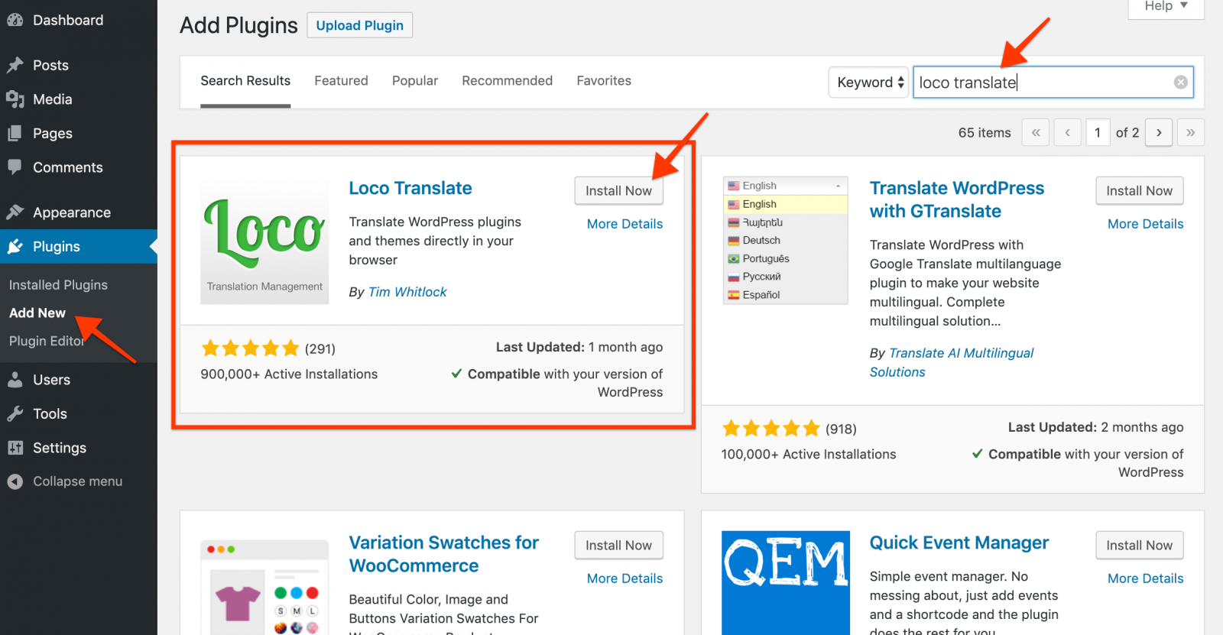This screenshot has height=635, width=1223.
Task: Open the Keyword search type dropdown
Action: click(x=869, y=83)
